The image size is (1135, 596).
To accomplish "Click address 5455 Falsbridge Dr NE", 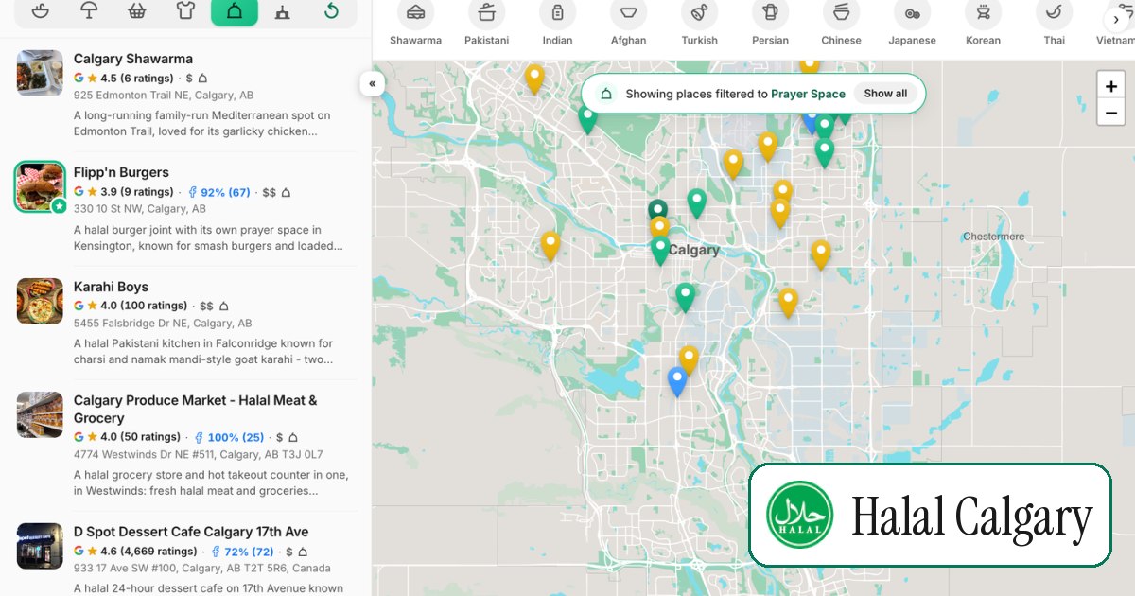I will [x=163, y=324].
